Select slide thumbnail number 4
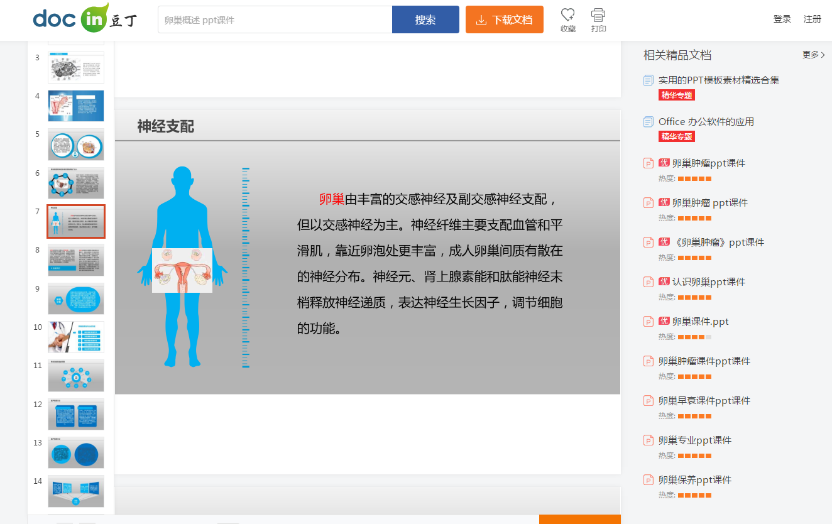Viewport: 832px width, 524px height. (76, 106)
